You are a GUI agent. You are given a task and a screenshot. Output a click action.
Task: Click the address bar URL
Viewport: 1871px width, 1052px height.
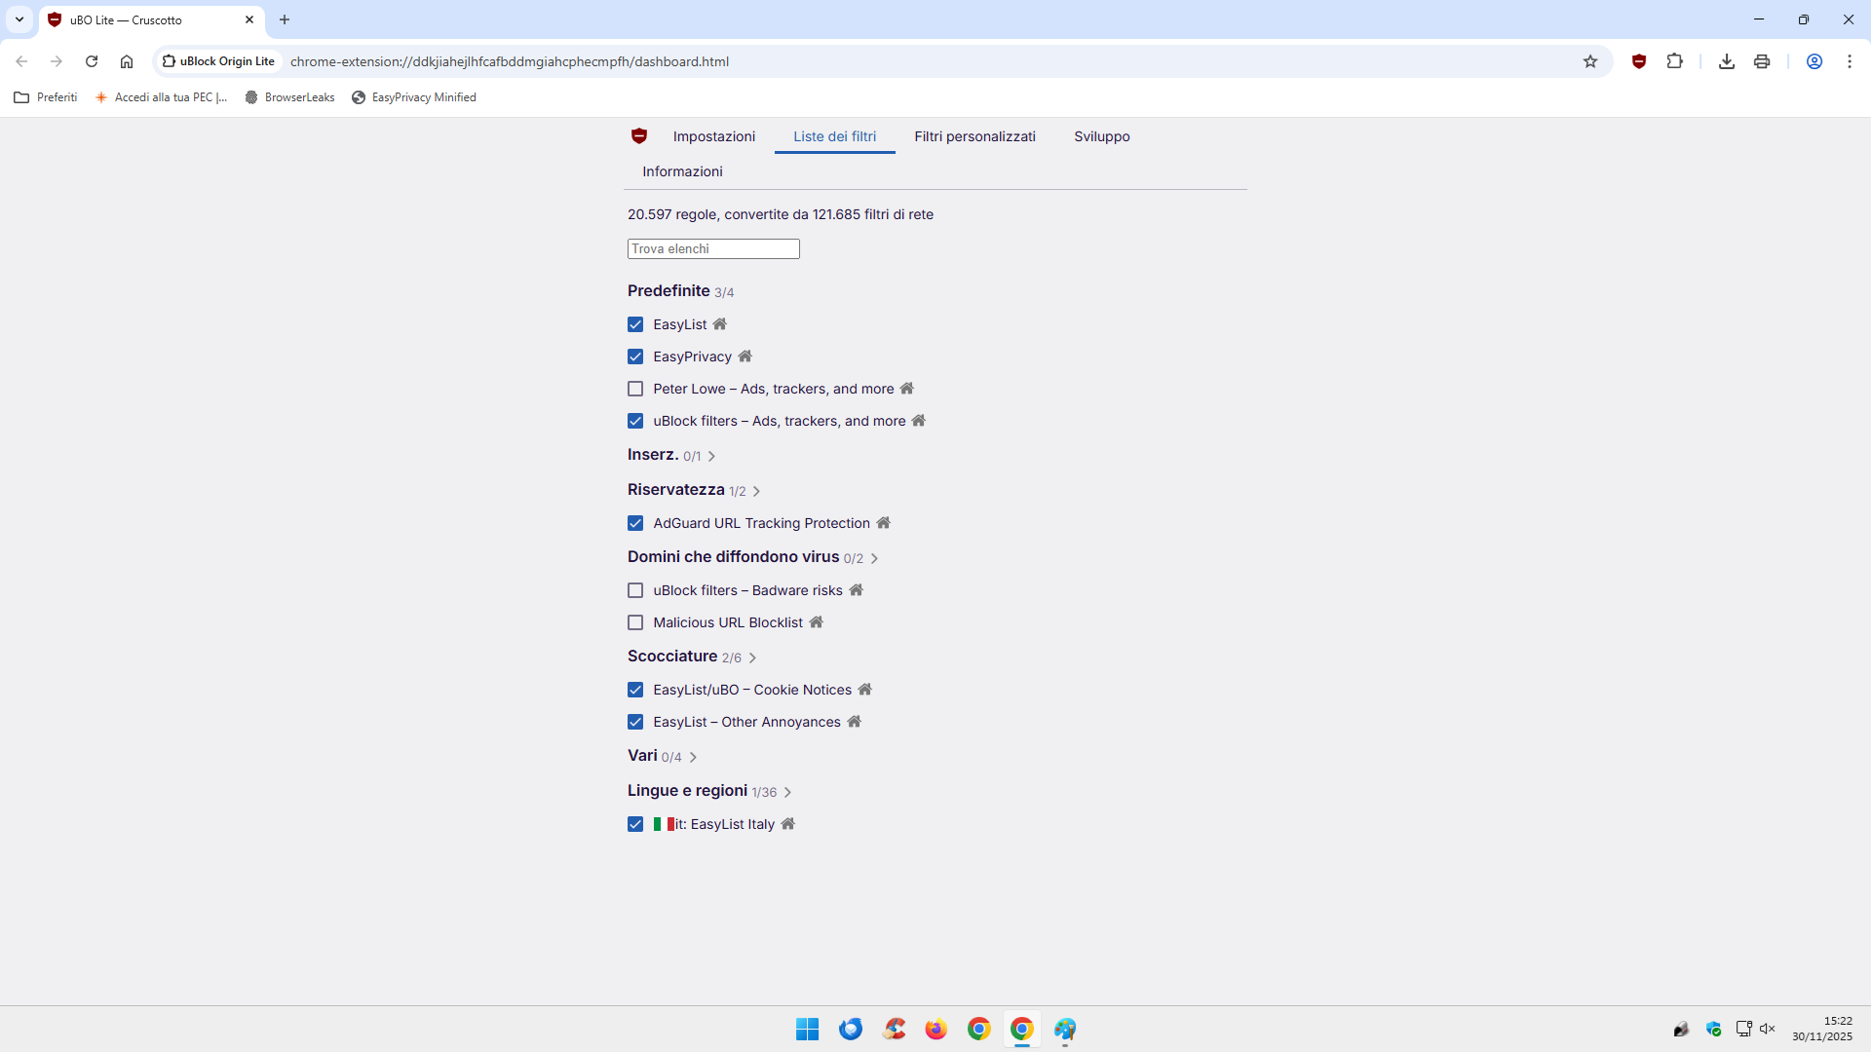pyautogui.click(x=510, y=61)
